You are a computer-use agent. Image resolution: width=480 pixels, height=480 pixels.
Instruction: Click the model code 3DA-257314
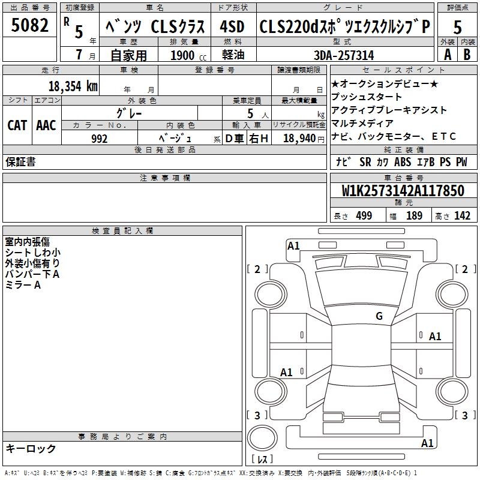(x=344, y=55)
